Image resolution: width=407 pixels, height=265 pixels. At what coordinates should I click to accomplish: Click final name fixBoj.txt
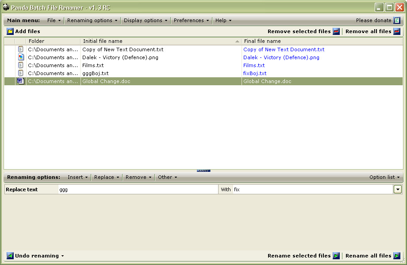255,73
